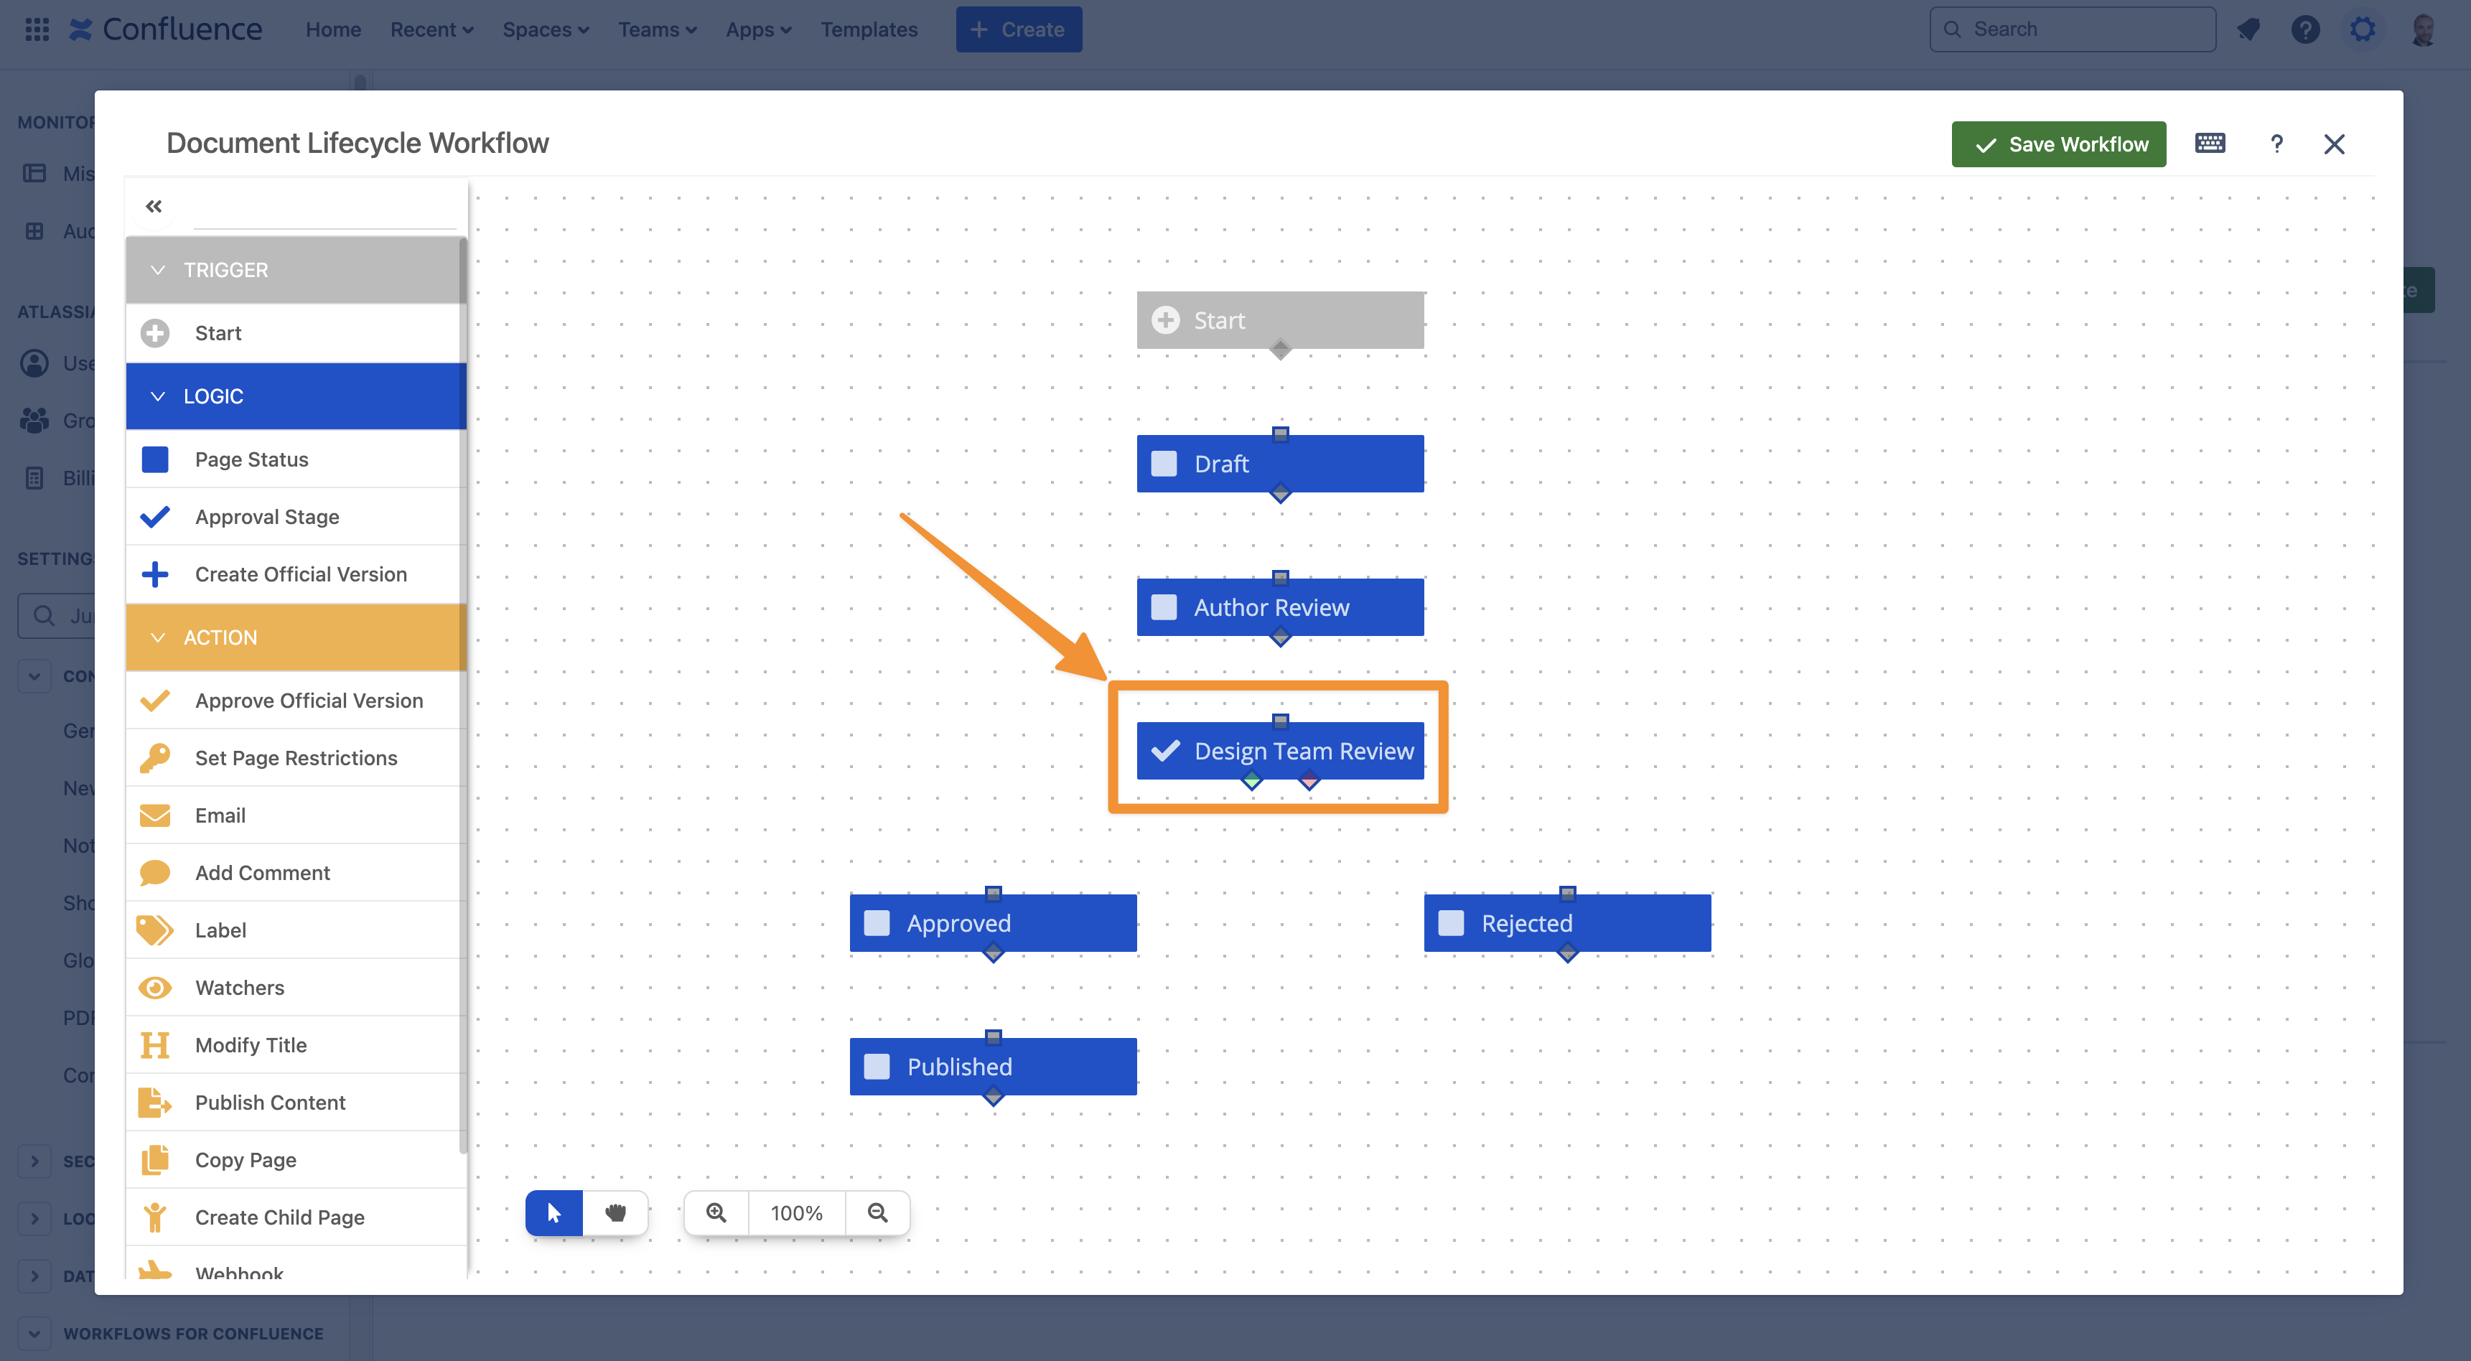Click the zoom in magnifier

pos(716,1212)
